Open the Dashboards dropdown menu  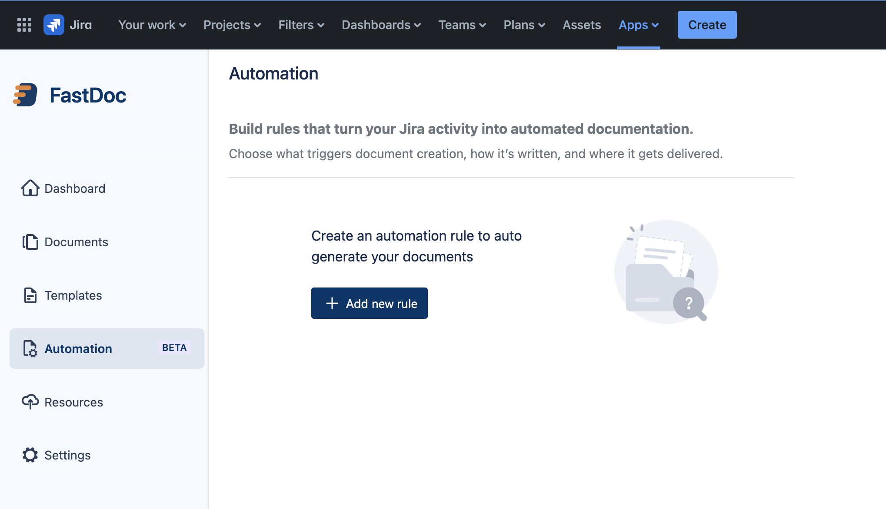click(x=381, y=25)
